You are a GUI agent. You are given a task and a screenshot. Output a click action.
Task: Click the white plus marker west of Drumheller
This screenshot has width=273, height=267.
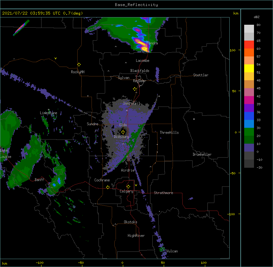coord(194,119)
